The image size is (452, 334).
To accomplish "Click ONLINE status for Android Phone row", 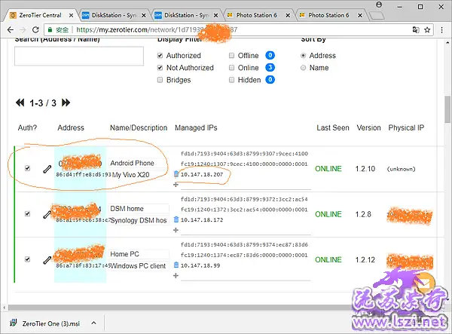I will tap(328, 169).
